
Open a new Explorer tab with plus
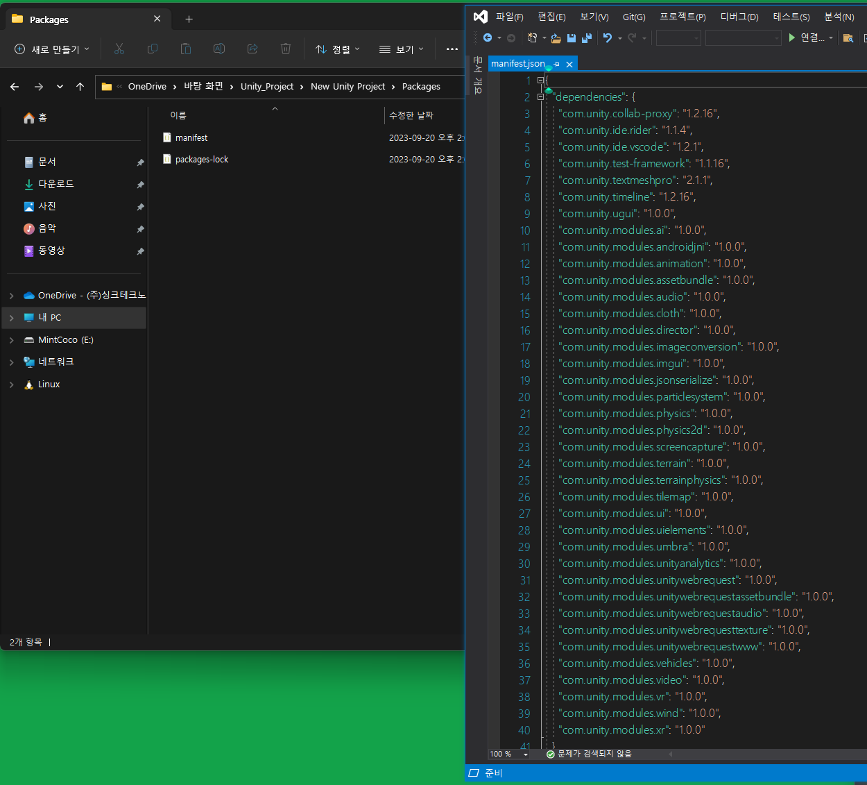(189, 19)
